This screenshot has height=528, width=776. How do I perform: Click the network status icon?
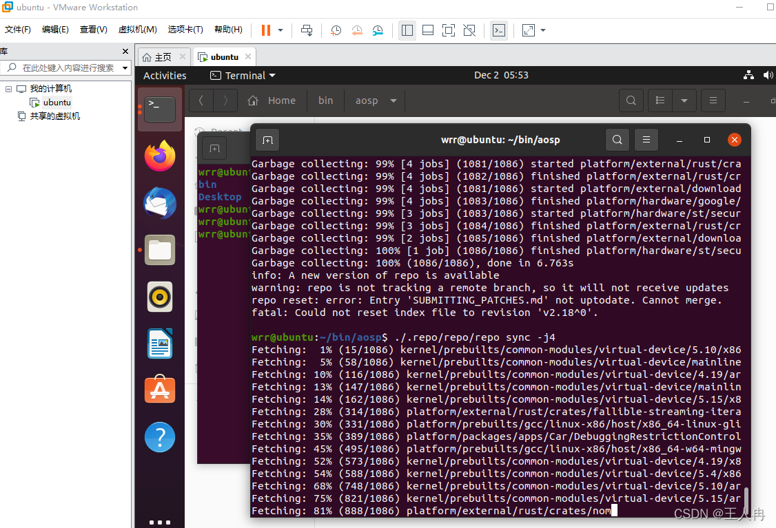tap(749, 75)
